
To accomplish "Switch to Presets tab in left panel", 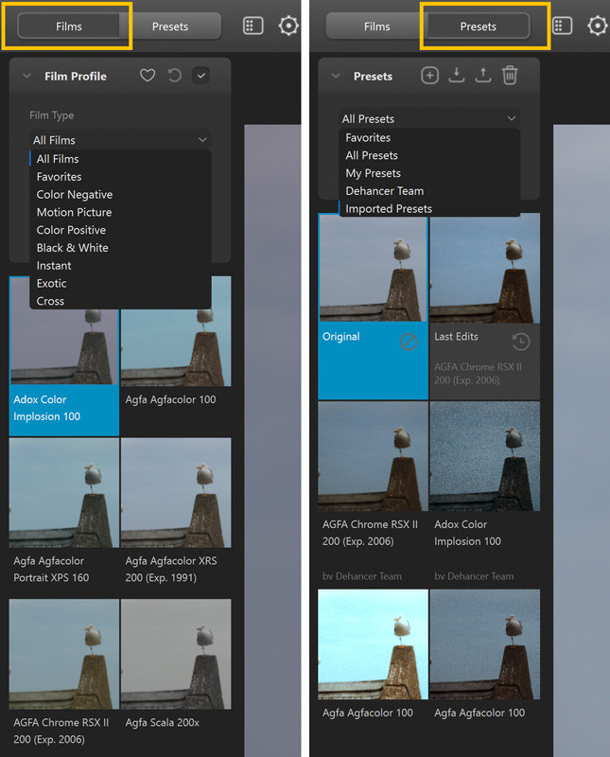I will (x=170, y=26).
